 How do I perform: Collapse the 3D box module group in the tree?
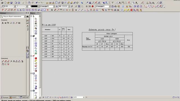pos(31,36)
